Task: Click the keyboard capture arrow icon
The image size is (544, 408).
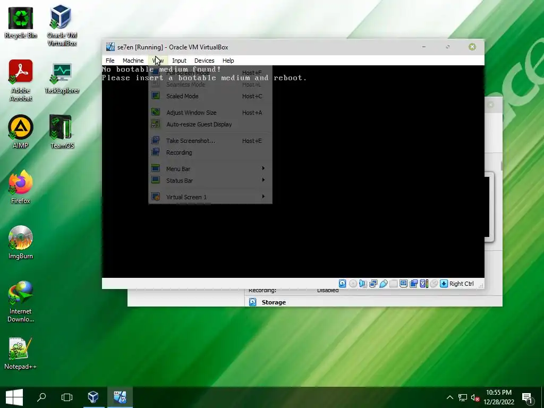Action: [444, 284]
